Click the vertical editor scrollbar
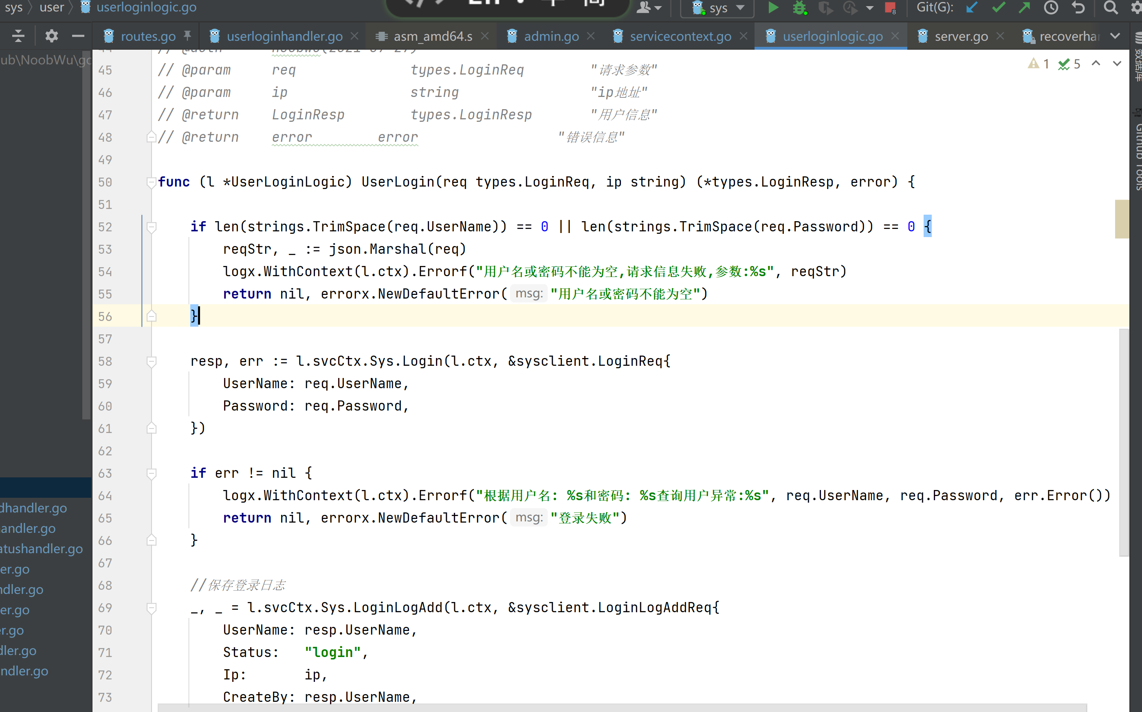The width and height of the screenshot is (1142, 712). (x=1124, y=443)
